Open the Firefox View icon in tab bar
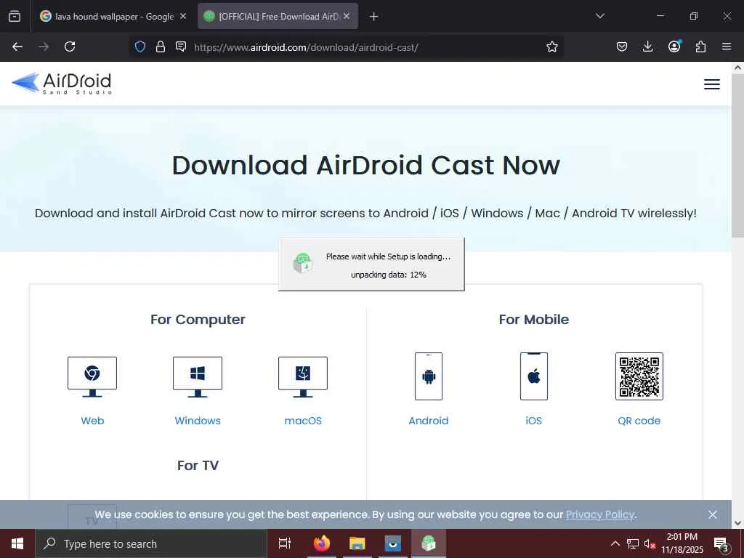The height and width of the screenshot is (558, 744). click(x=15, y=16)
